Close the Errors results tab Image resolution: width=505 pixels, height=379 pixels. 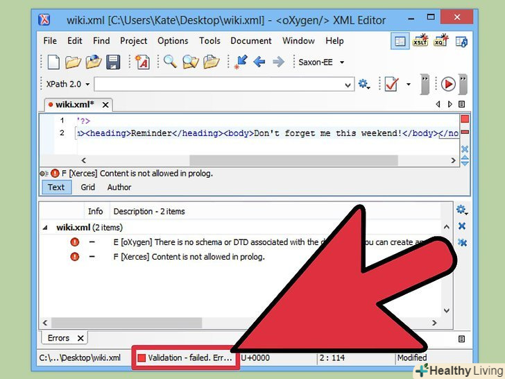pyautogui.click(x=80, y=339)
